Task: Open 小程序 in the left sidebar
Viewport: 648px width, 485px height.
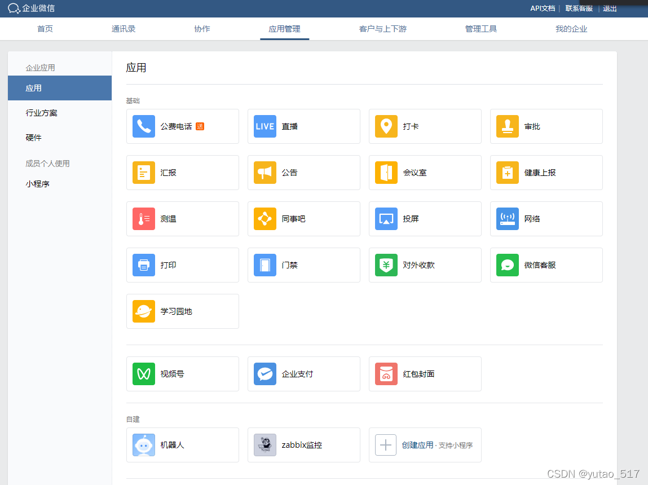Action: [38, 184]
